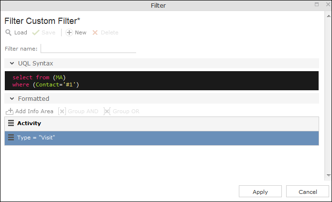Click the Group AND bracket icon

click(62, 111)
